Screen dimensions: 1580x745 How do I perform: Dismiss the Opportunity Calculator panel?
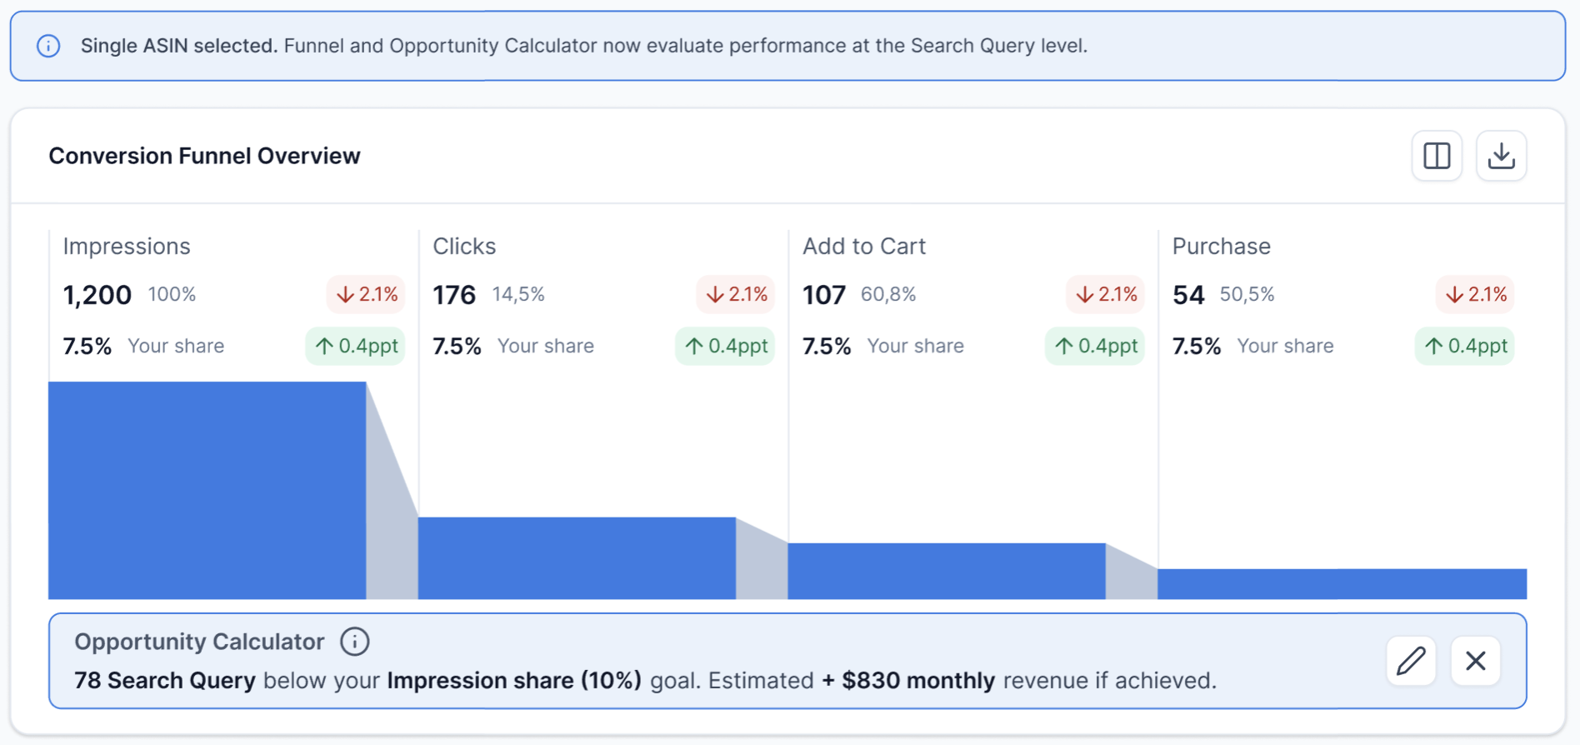click(1475, 661)
